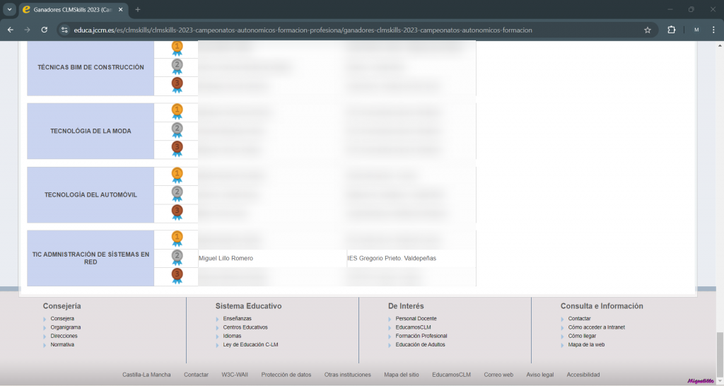724x386 pixels.
Task: Select TÉCNICAS BIM DE CONSTRUCCIÓN category cell
Action: [90, 67]
